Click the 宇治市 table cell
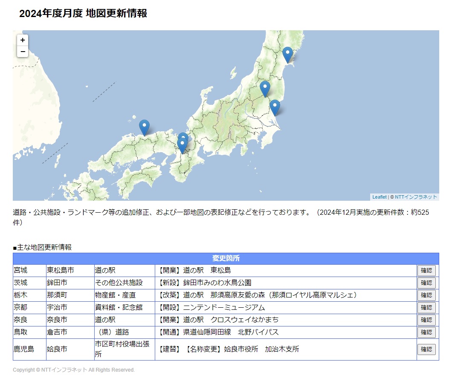The width and height of the screenshot is (455, 384). tap(70, 307)
